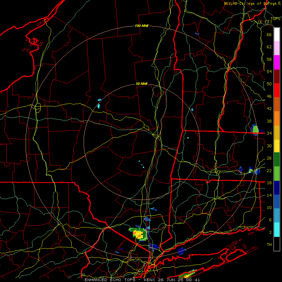Click the legend value '26'
Screen dimensions: 282x282
point(269,158)
